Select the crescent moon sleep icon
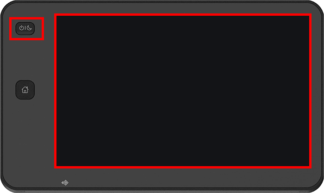The height and width of the screenshot is (193, 324). coord(29,28)
